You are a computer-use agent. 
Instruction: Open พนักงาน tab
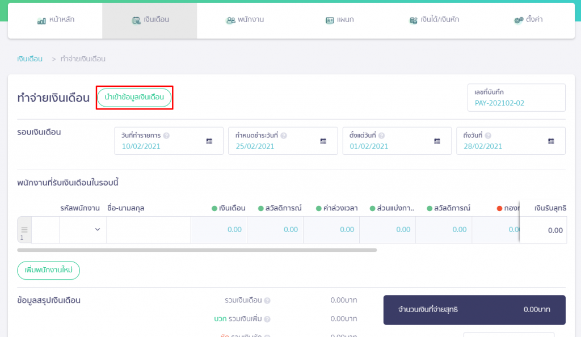245,20
